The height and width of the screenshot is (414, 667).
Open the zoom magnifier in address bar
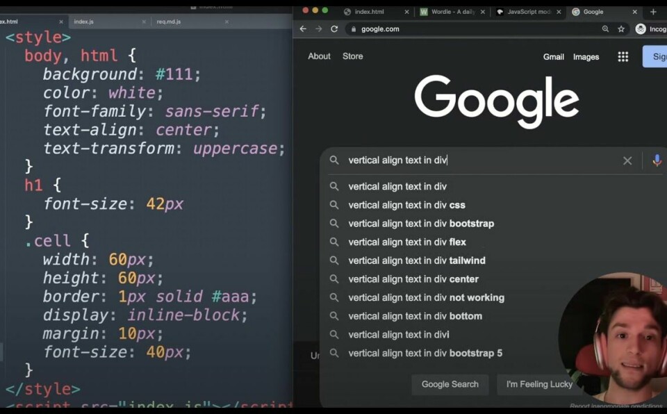[x=605, y=29]
